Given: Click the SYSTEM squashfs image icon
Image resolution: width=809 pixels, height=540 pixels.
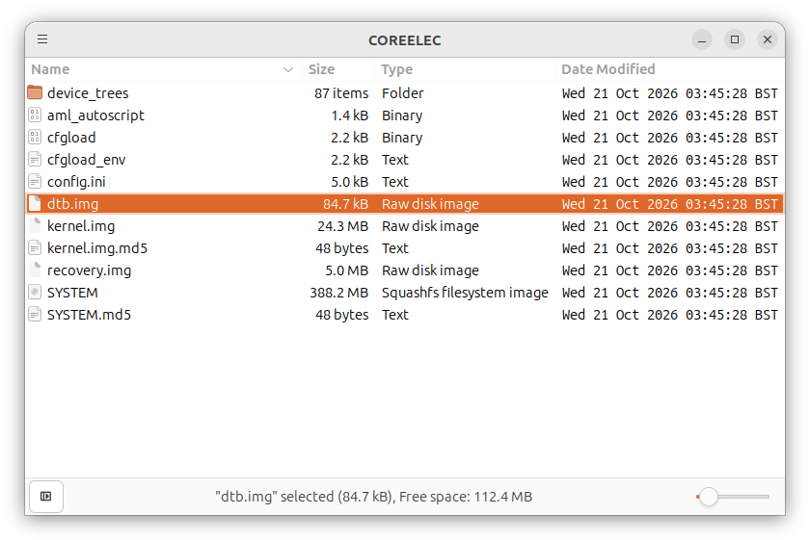Looking at the screenshot, I should click(x=35, y=293).
